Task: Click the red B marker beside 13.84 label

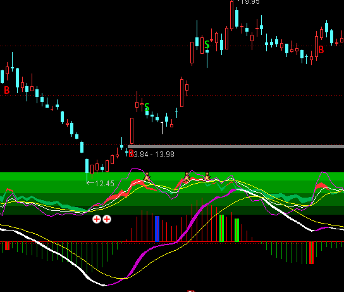Action: (131, 153)
